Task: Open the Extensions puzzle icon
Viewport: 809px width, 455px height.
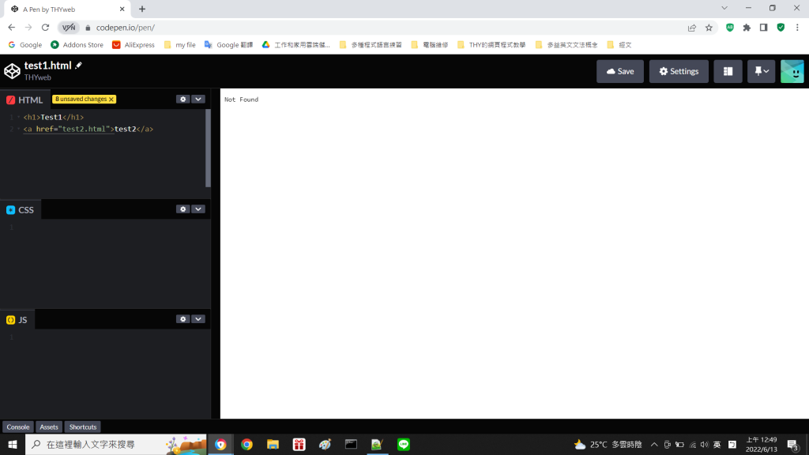Action: point(747,28)
